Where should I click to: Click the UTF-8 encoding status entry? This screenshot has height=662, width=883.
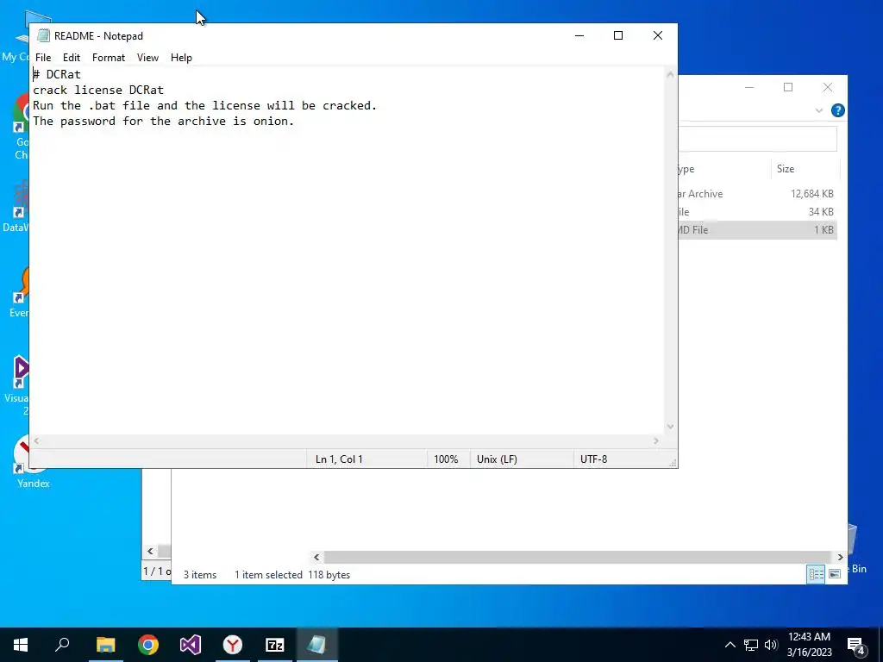[x=593, y=459]
